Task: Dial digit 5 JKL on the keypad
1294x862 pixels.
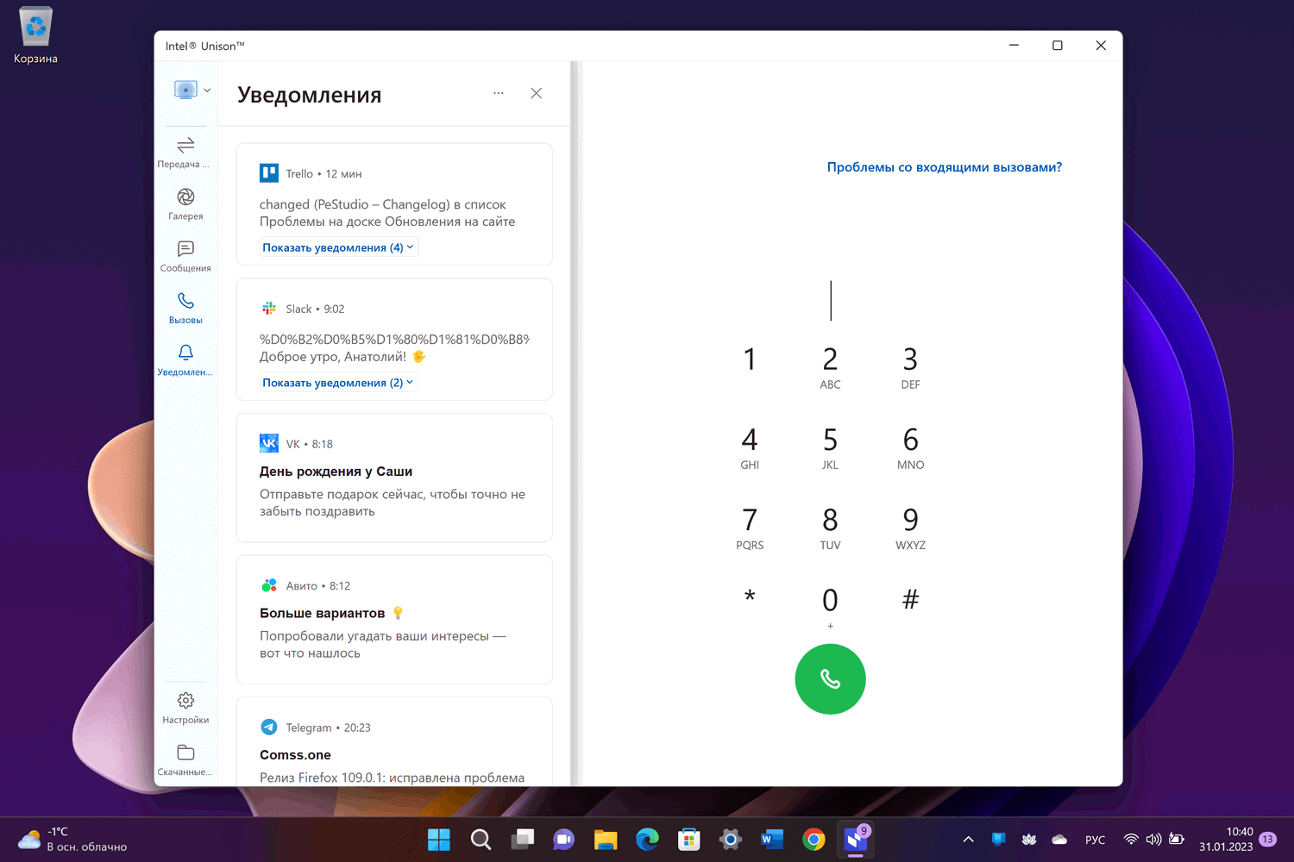Action: pos(830,447)
